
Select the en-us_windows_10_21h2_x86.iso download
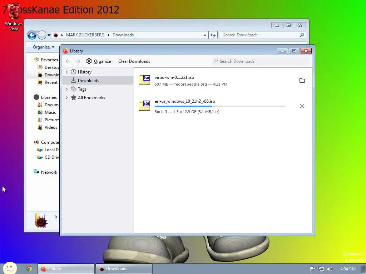[x=223, y=106]
